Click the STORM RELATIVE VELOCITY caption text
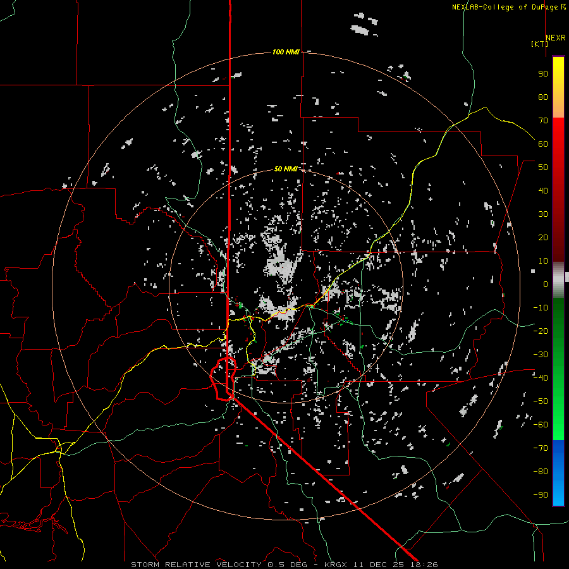569x569 pixels. click(196, 565)
